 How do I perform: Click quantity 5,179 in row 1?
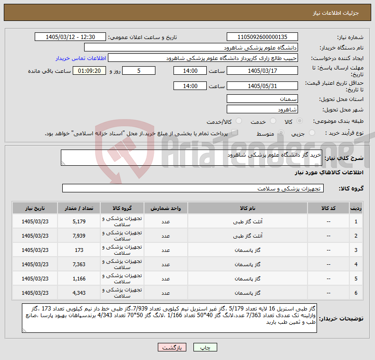[x=79, y=221]
